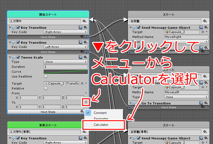Click connector circle of lower Go To Transition
Screen dimensions: 213x144
(x=130, y=107)
